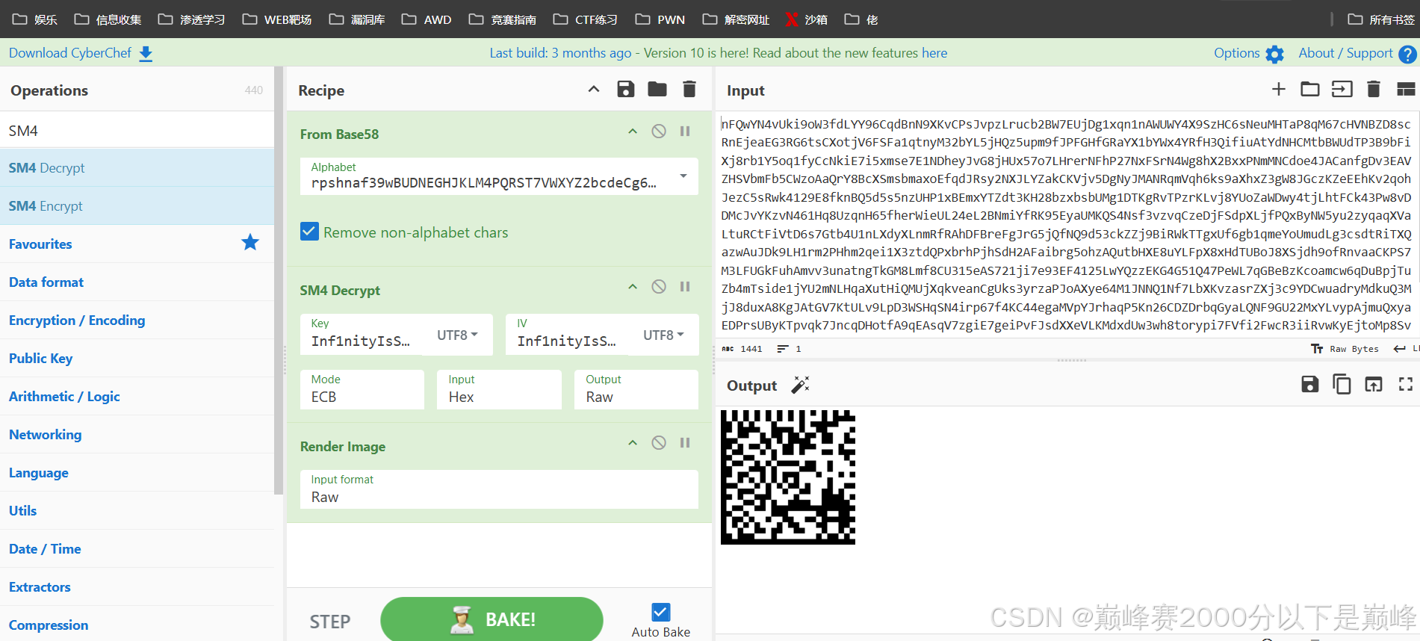Change the Key encoding from UTF8
This screenshot has height=641, width=1420.
click(457, 335)
